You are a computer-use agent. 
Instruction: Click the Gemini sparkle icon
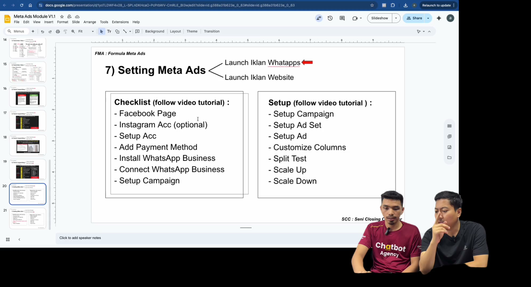(439, 18)
